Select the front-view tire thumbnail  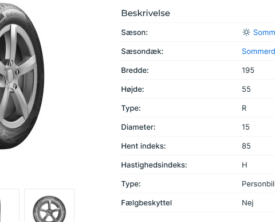(49, 205)
